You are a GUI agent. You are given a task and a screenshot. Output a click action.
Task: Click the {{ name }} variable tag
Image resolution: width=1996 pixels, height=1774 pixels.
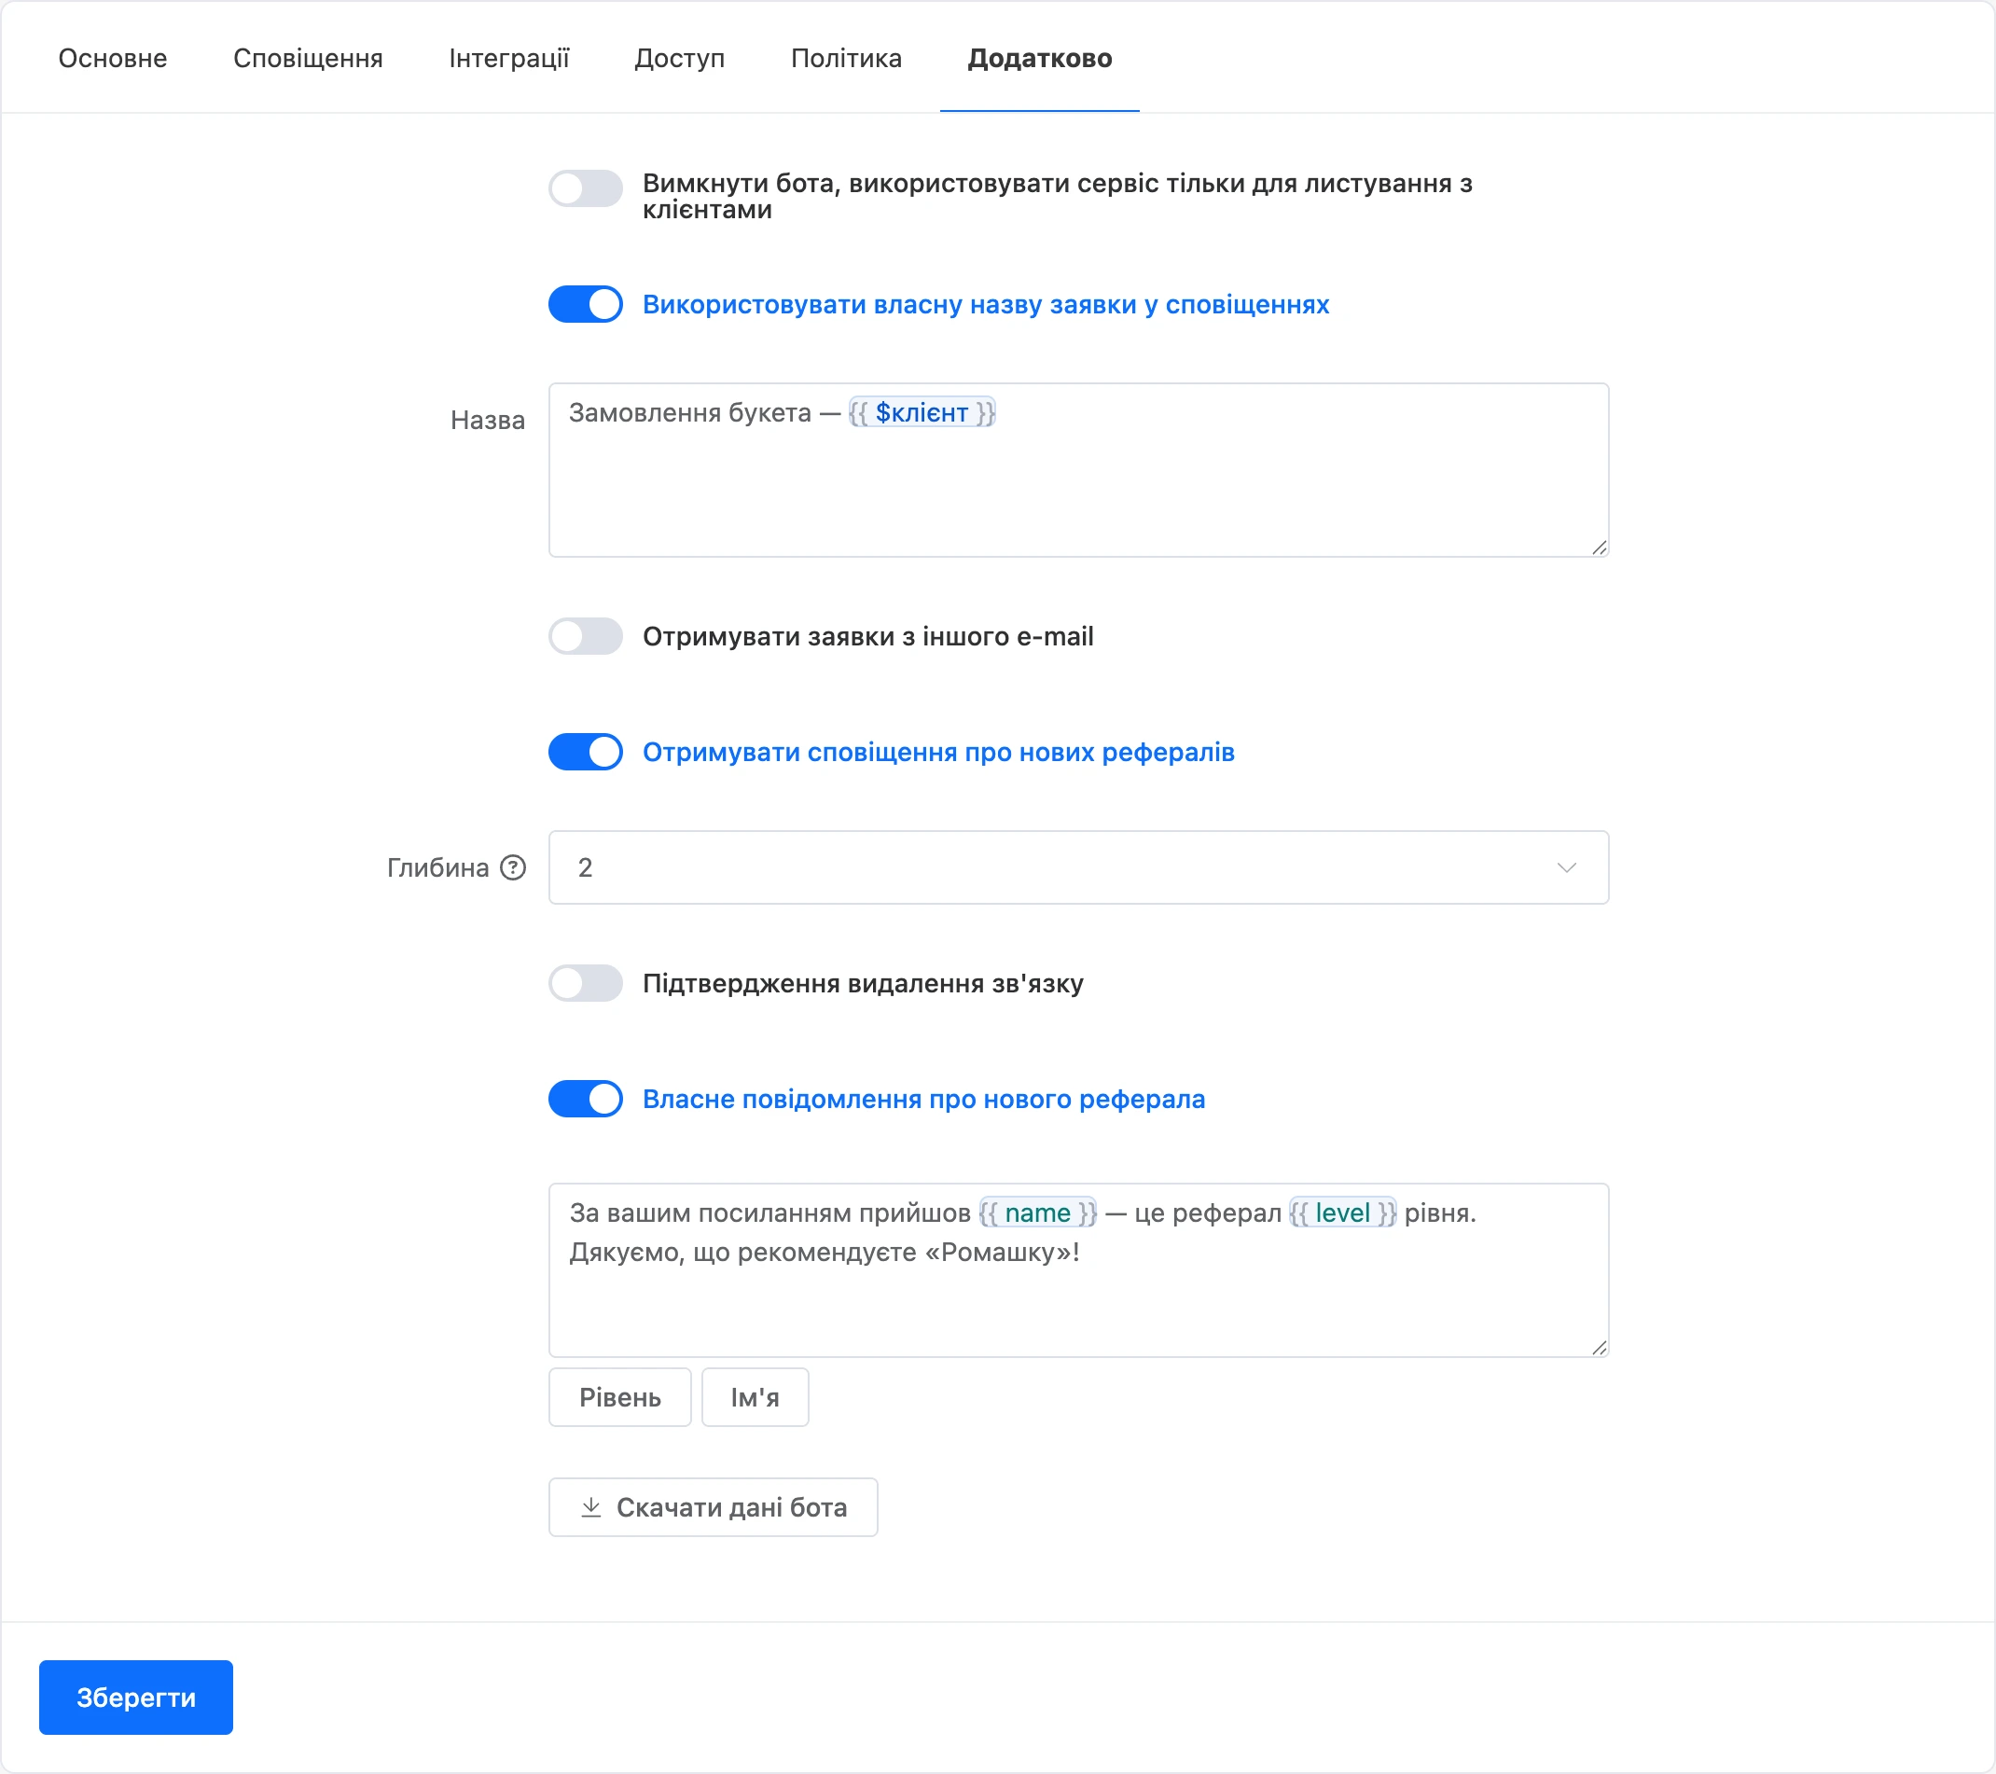tap(1038, 1213)
